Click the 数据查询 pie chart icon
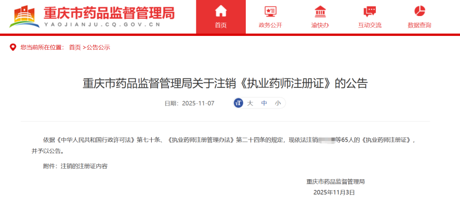 (420, 11)
